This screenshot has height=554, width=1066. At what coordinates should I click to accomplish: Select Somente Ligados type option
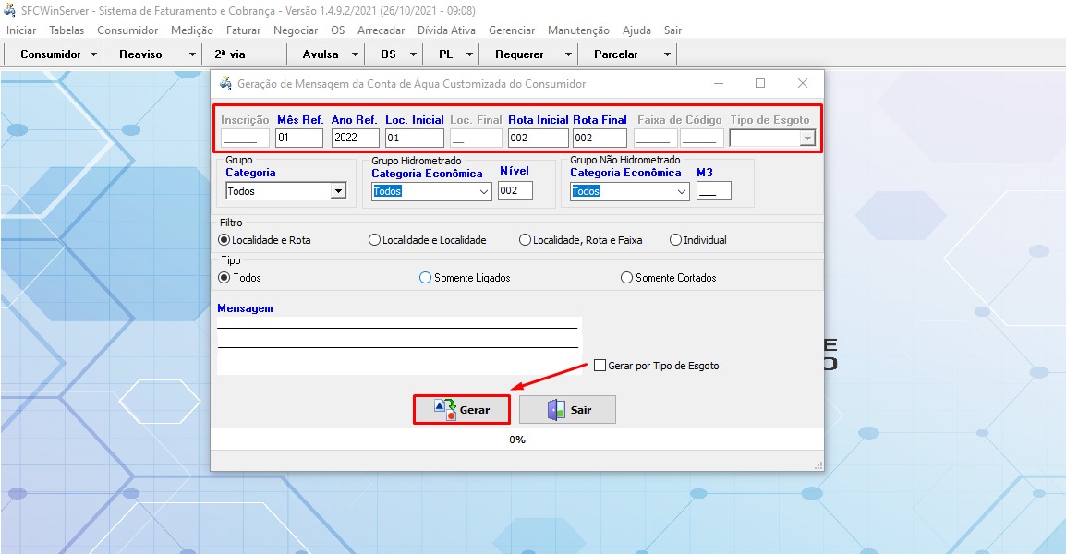426,278
